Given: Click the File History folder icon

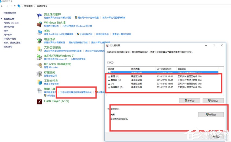Looking at the screenshot, I should pos(40,49).
